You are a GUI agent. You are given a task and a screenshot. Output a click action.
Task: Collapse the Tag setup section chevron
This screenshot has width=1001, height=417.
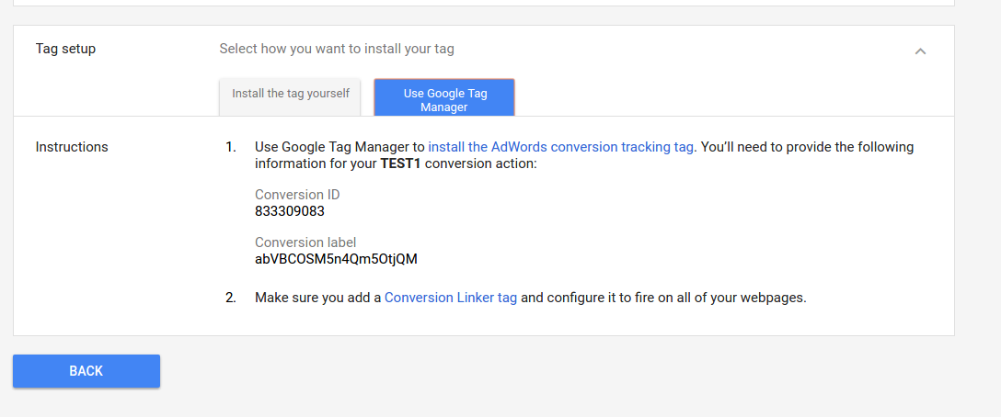pyautogui.click(x=920, y=51)
